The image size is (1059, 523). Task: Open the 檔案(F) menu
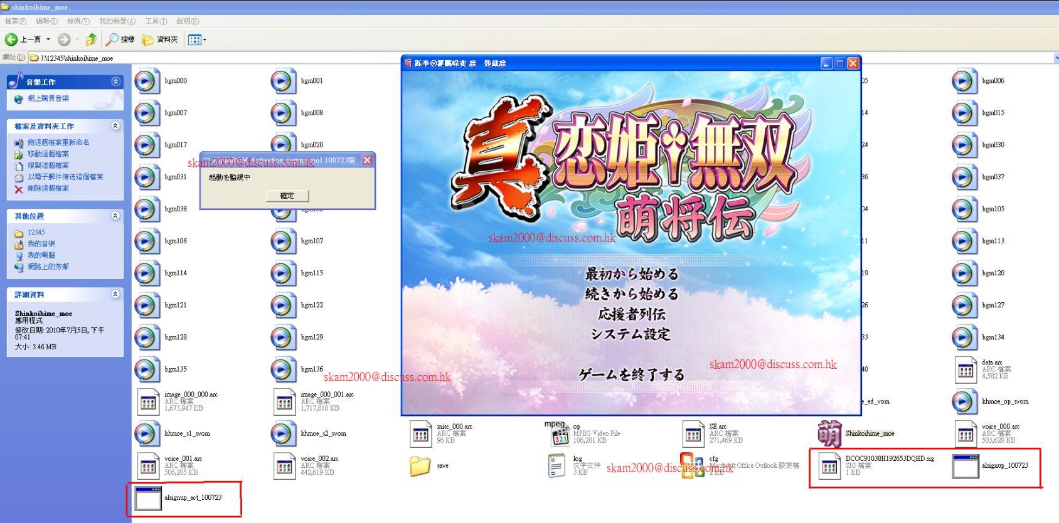[15, 21]
